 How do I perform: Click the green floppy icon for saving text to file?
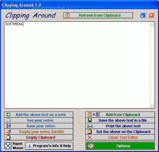pos(90,120)
